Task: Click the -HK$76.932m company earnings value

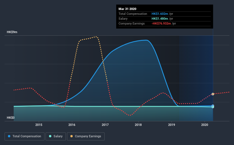Action: point(161,23)
